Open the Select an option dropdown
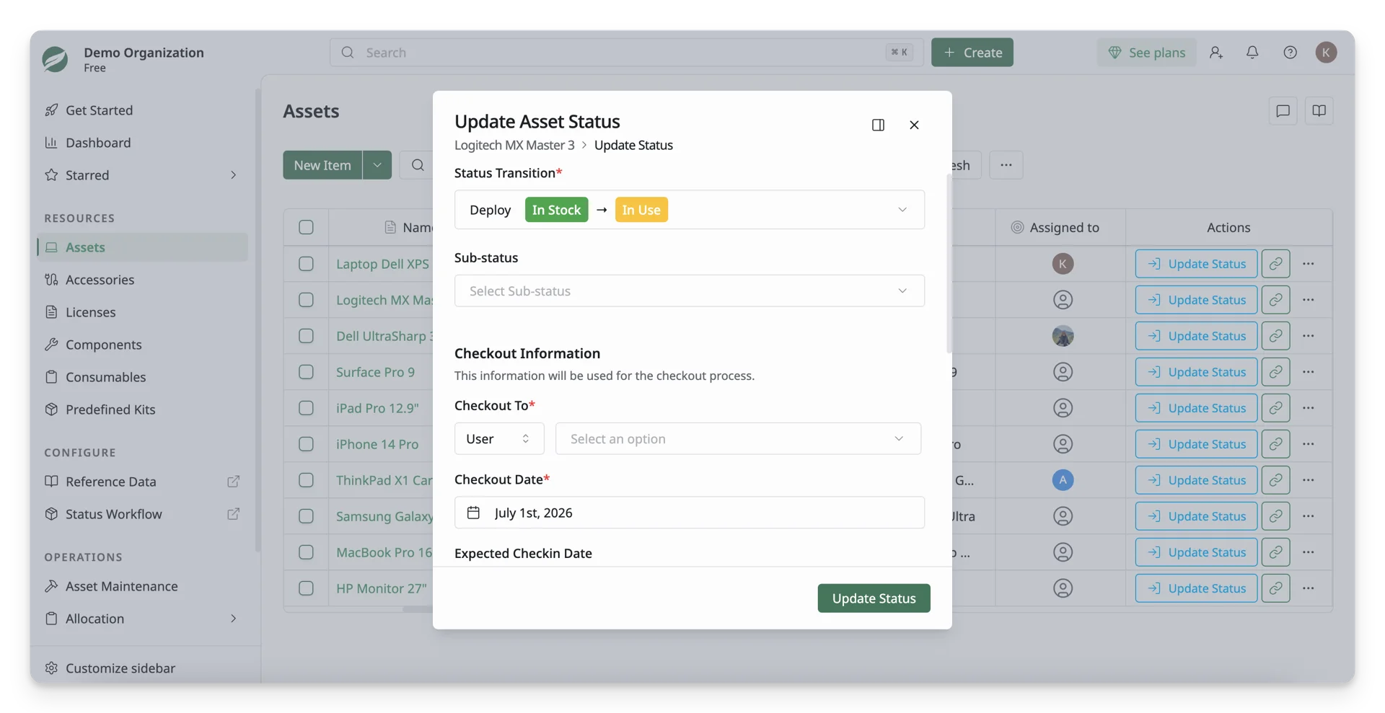 coord(738,438)
